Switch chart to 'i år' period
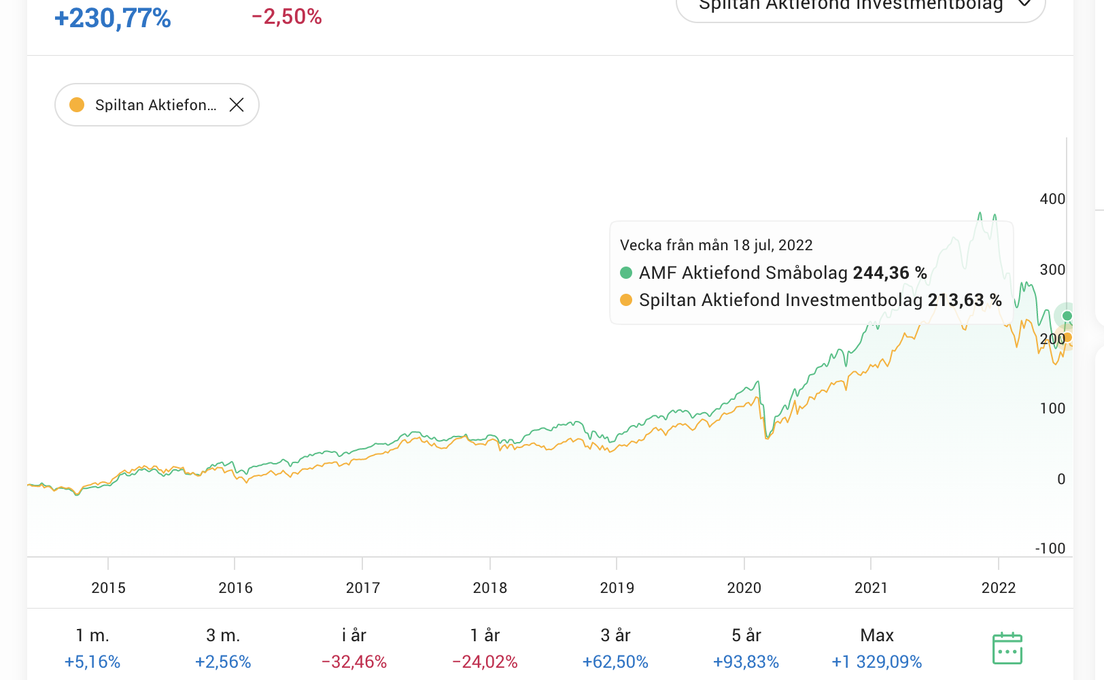 pos(353,647)
